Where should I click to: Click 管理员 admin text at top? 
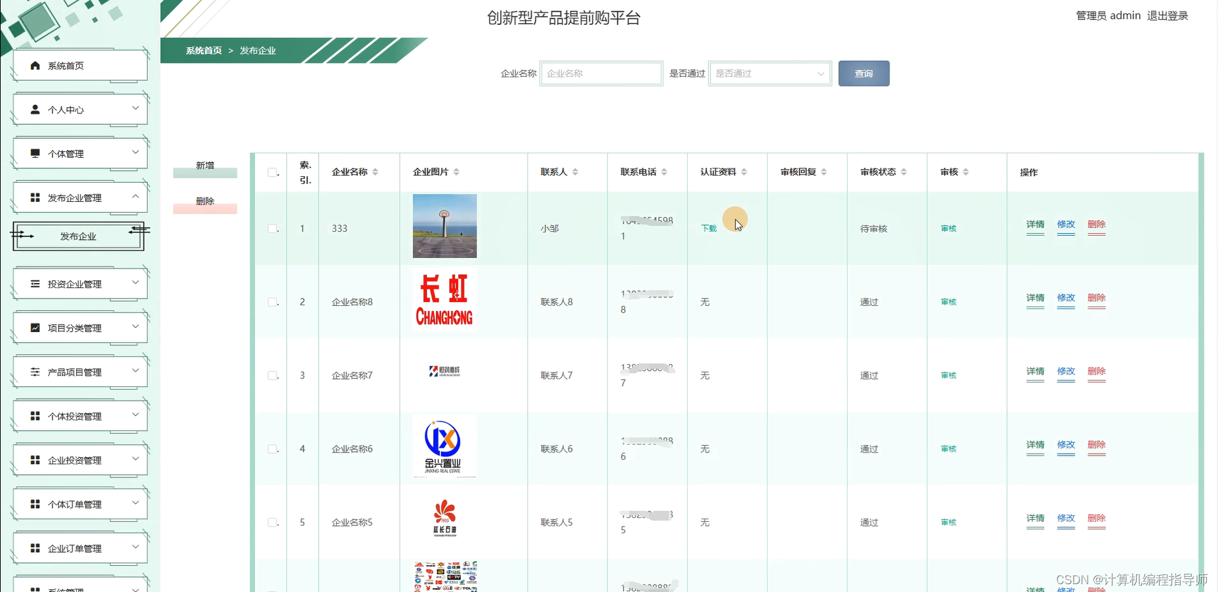coord(1108,16)
